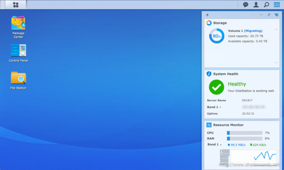The width and height of the screenshot is (284, 170).
Task: Show notifications via speech bubble icon
Action: point(245,5)
